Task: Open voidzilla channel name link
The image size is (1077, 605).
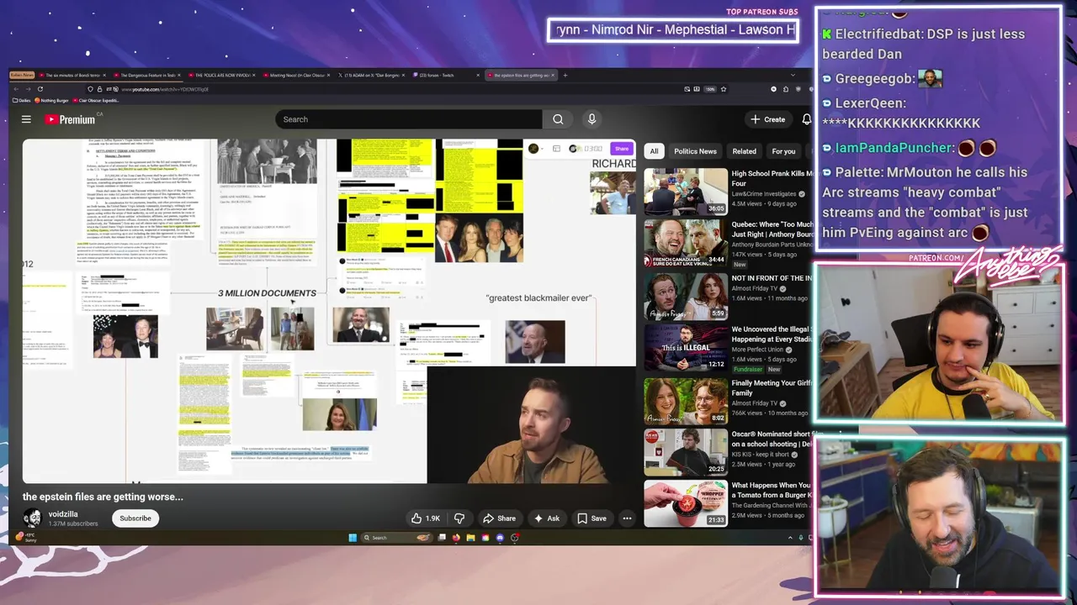Action: tap(63, 514)
